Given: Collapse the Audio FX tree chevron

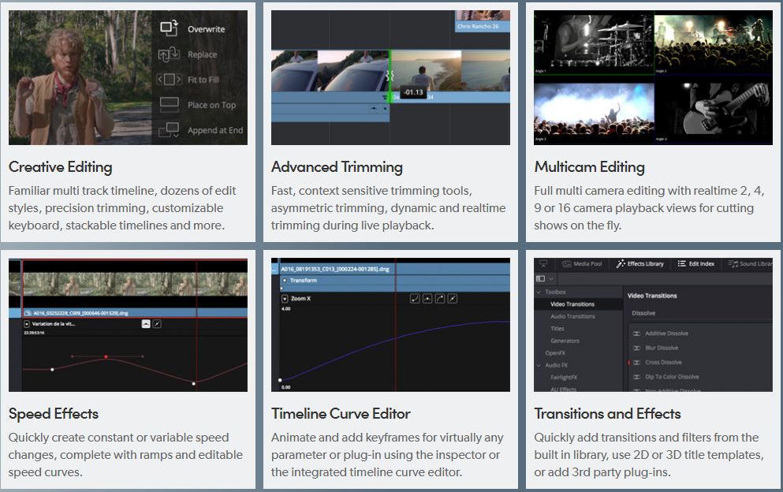Looking at the screenshot, I should click(539, 366).
